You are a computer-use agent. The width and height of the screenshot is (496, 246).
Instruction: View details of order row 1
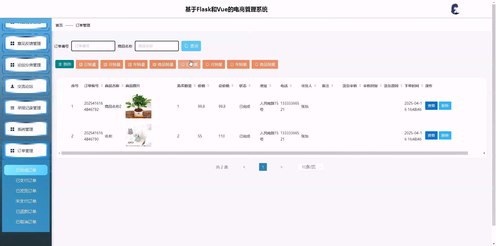click(431, 106)
